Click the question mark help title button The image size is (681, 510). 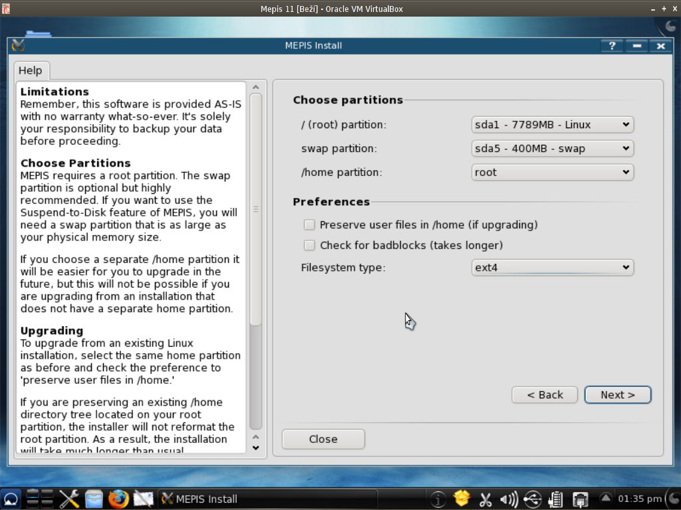pyautogui.click(x=612, y=46)
